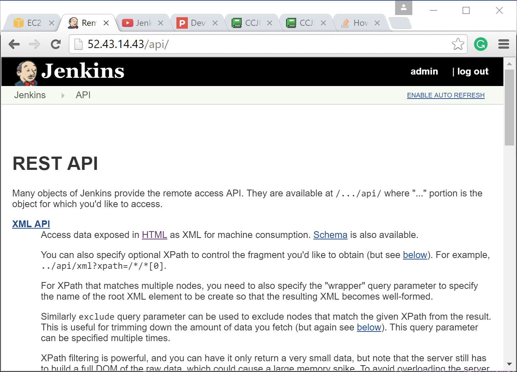The height and width of the screenshot is (372, 517).
Task: Open the XML API link
Action: pos(31,224)
